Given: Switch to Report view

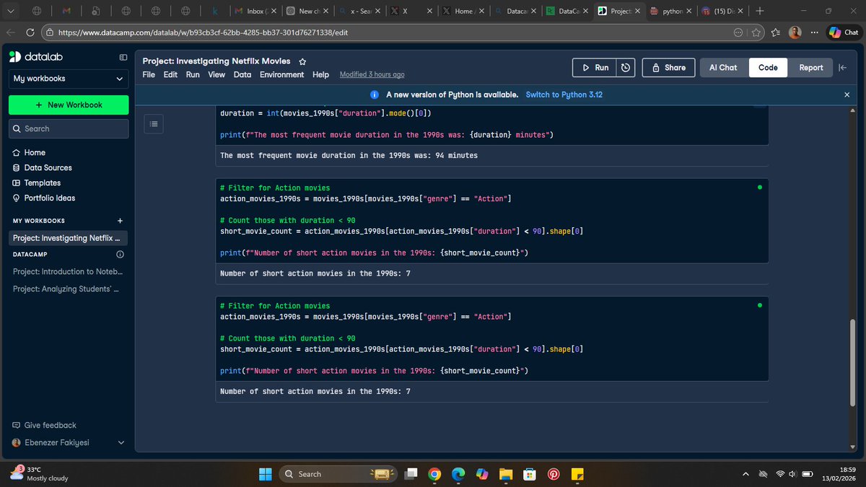Looking at the screenshot, I should (x=810, y=67).
